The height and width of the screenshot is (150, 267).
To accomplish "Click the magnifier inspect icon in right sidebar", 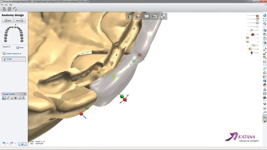I will 265,57.
